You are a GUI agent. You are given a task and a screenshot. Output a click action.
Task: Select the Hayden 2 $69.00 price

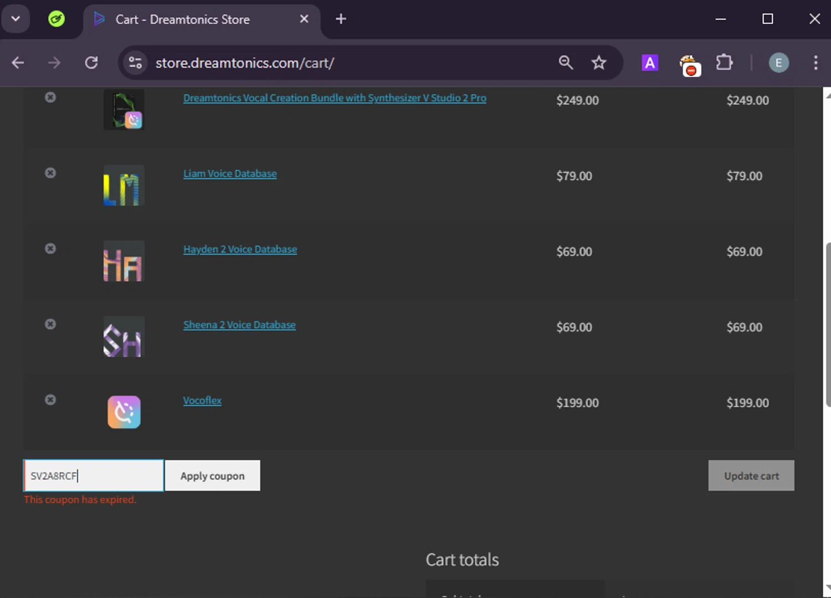tap(574, 252)
